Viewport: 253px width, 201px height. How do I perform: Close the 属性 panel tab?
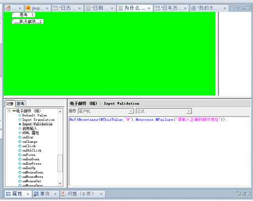(28, 194)
